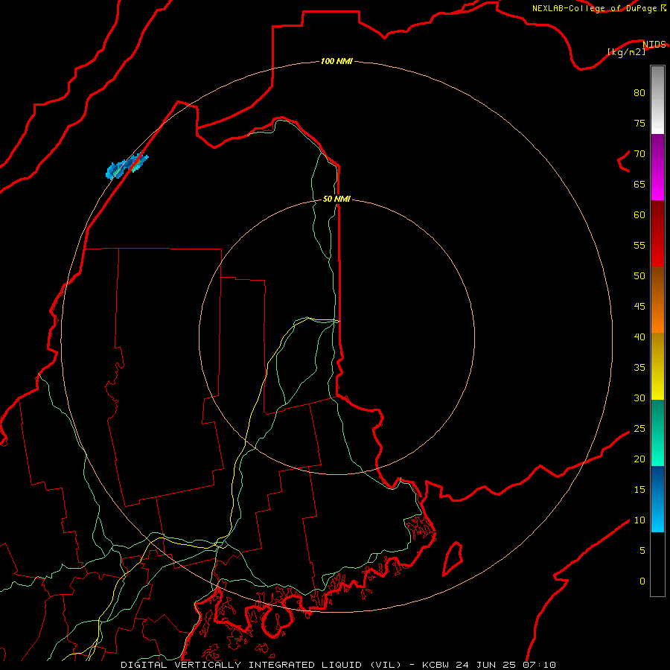Viewport: 670px width, 670px height.
Task: Click the 'KCBW' station ID text
Action: point(435,665)
